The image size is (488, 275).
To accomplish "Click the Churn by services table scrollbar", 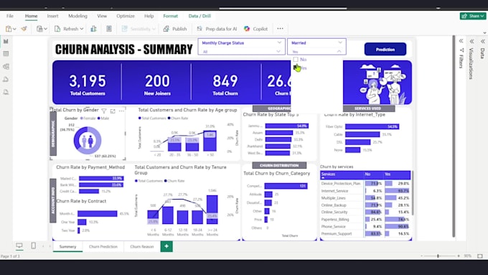I will tap(413, 193).
